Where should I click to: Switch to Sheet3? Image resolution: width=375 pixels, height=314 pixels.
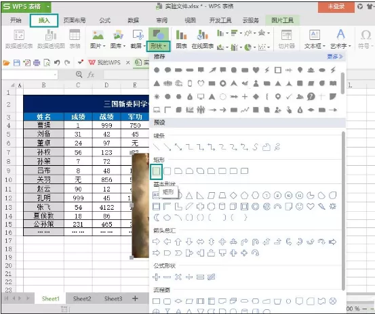113,298
